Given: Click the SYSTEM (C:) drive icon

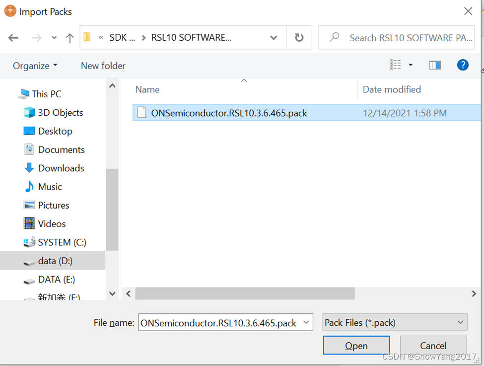Looking at the screenshot, I should click(29, 242).
